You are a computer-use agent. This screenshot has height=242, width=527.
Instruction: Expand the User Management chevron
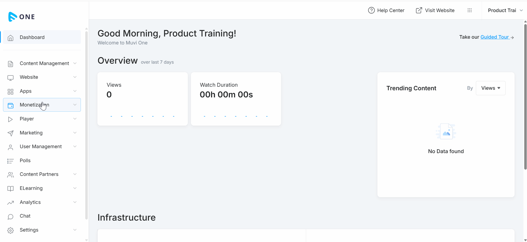[75, 147]
